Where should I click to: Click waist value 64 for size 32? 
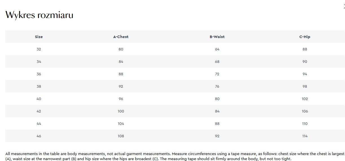pyautogui.click(x=217, y=49)
